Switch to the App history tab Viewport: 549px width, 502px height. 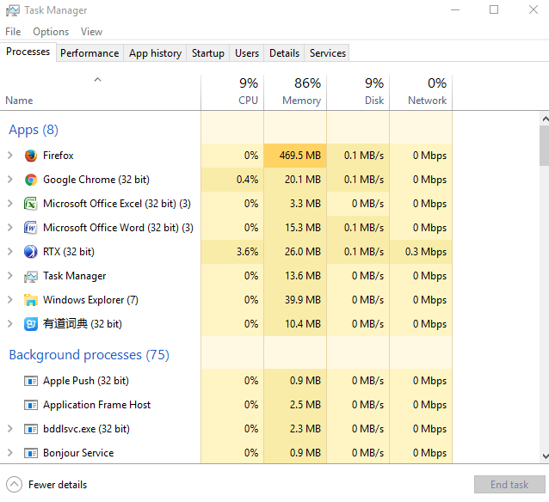pos(155,53)
